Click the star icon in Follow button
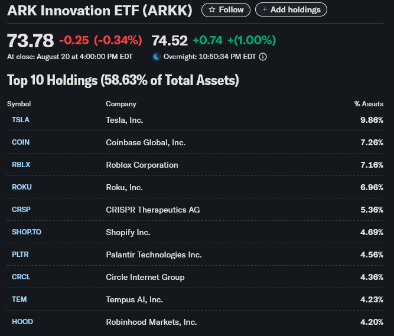This screenshot has width=394, height=336. tap(212, 10)
